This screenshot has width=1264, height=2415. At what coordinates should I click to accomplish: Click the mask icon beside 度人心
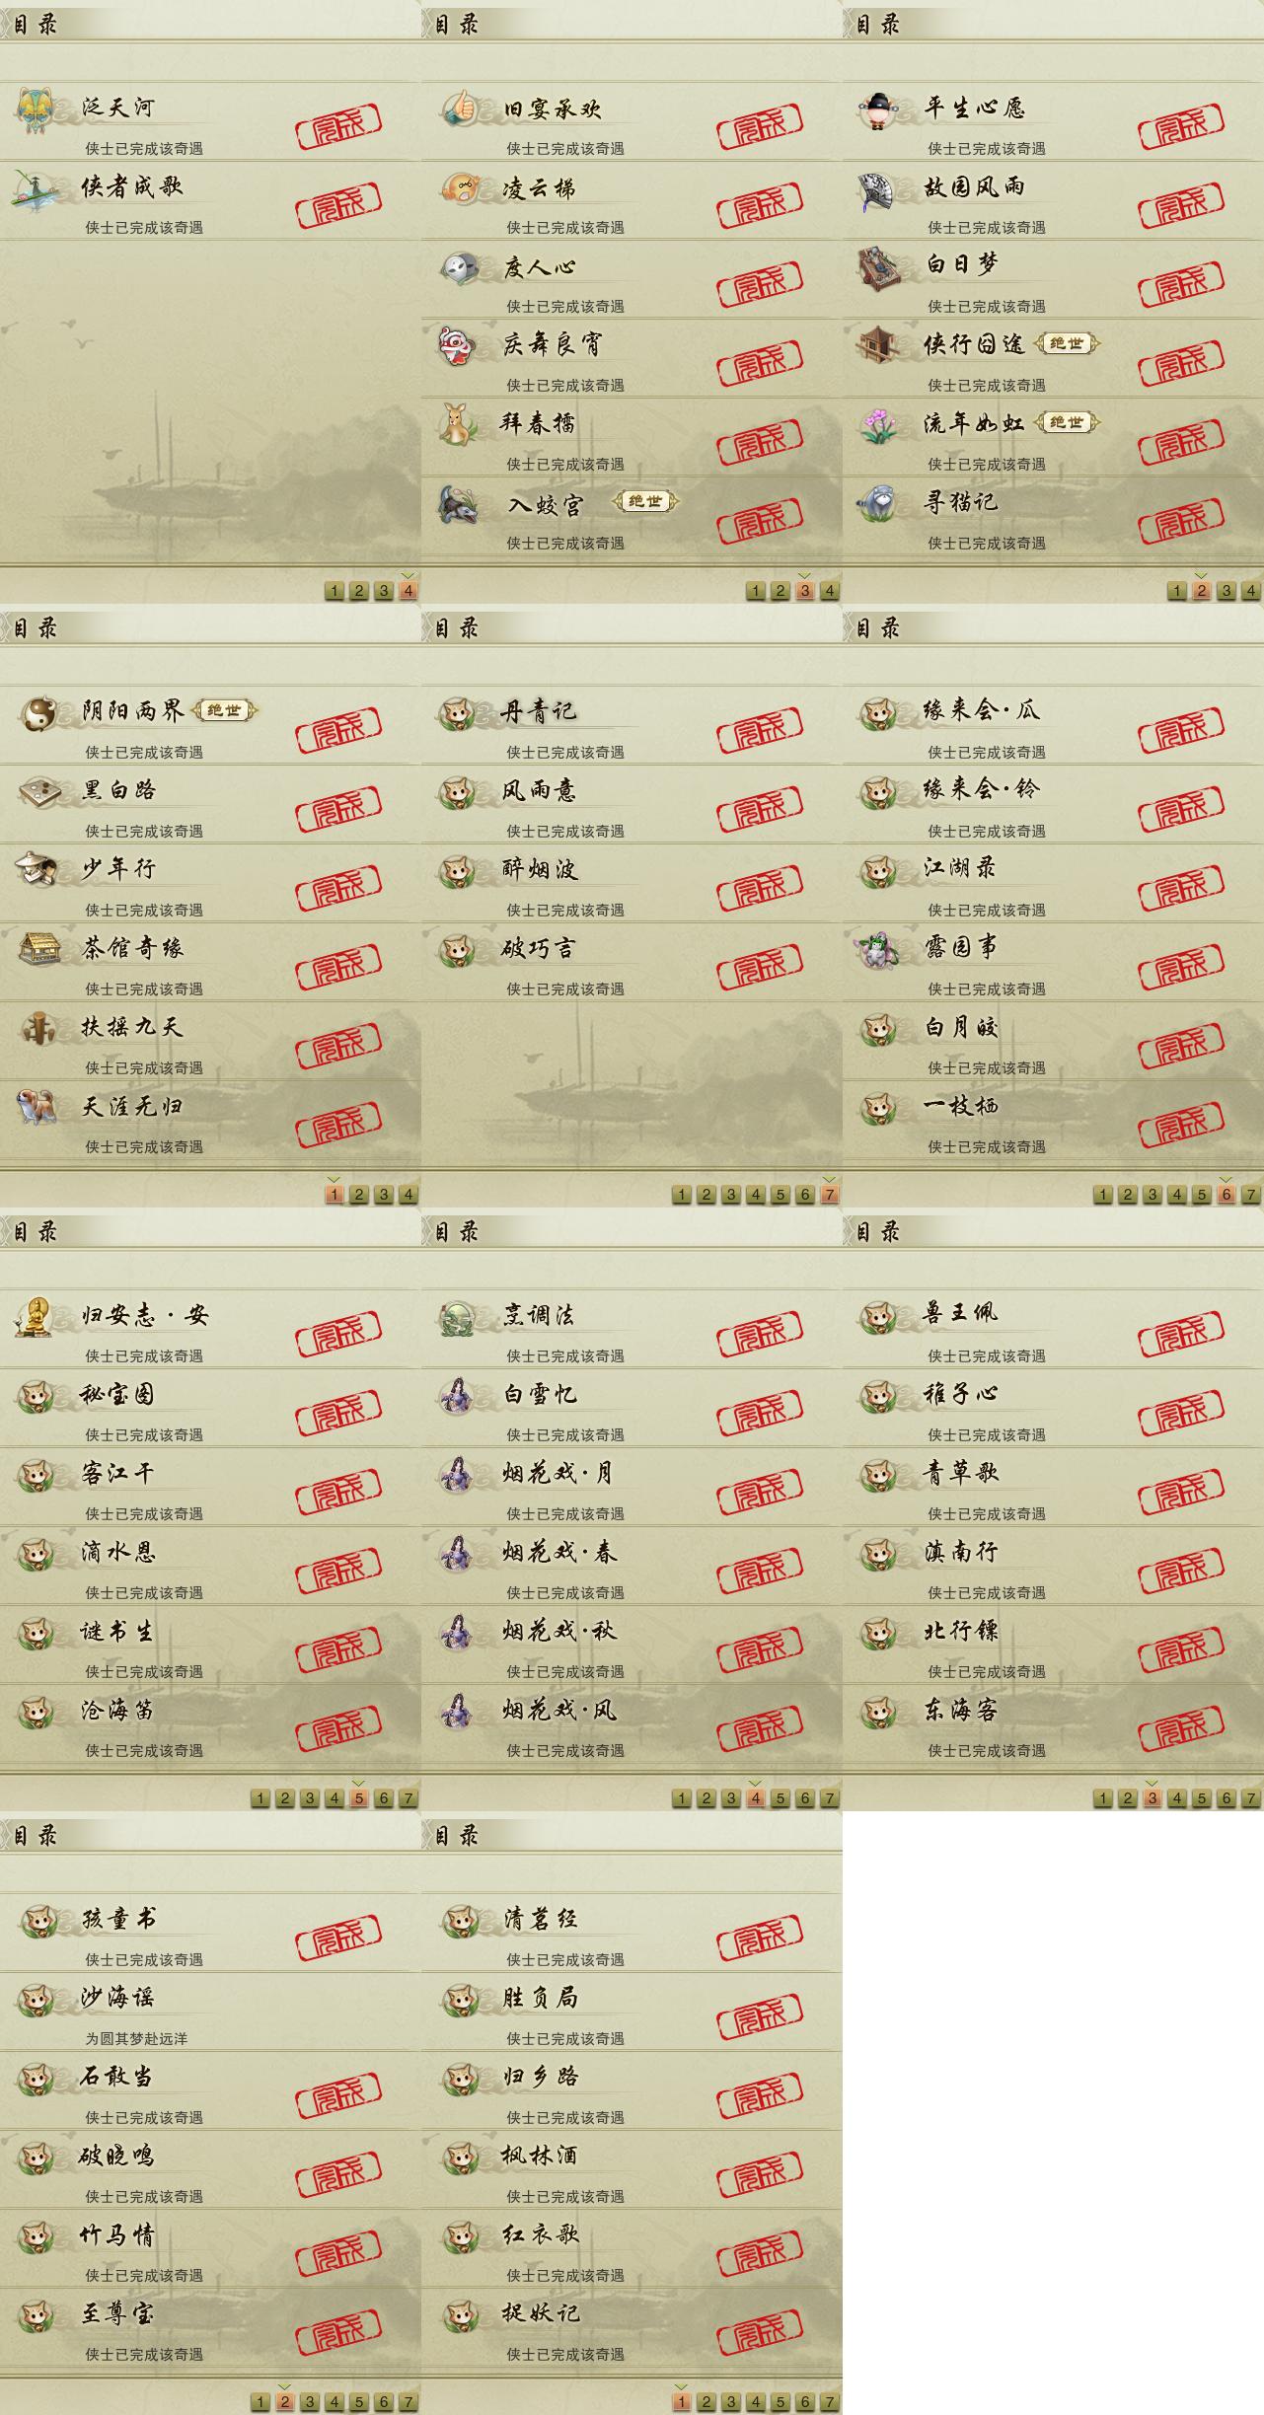coord(459,267)
